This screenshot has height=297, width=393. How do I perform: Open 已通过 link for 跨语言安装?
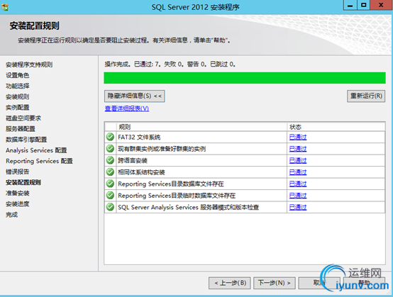[x=298, y=160]
